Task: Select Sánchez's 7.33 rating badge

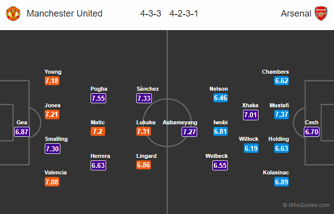Action: click(x=144, y=98)
